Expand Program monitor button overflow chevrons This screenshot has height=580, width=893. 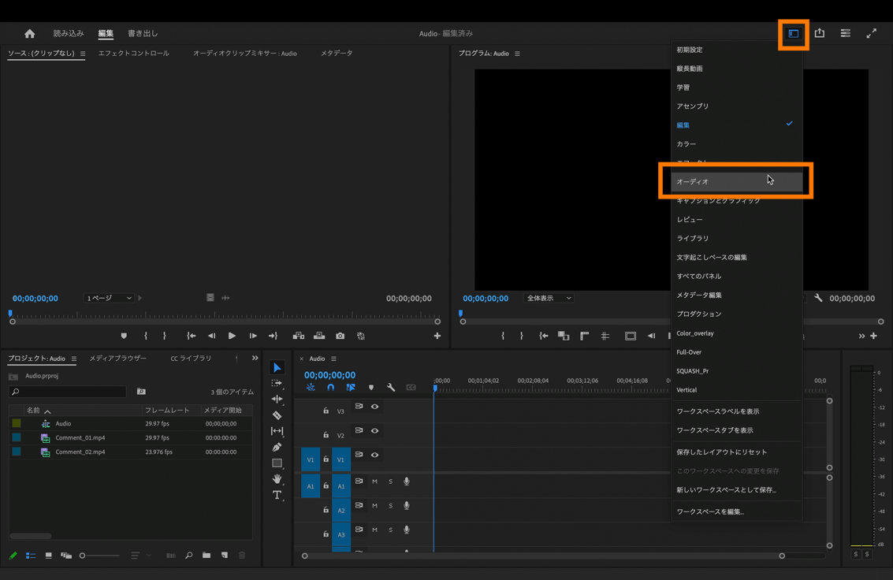(861, 336)
